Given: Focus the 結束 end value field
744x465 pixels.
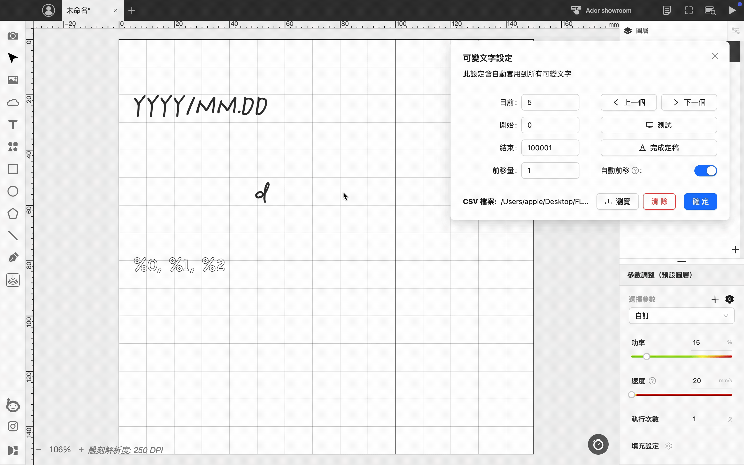Looking at the screenshot, I should point(550,148).
